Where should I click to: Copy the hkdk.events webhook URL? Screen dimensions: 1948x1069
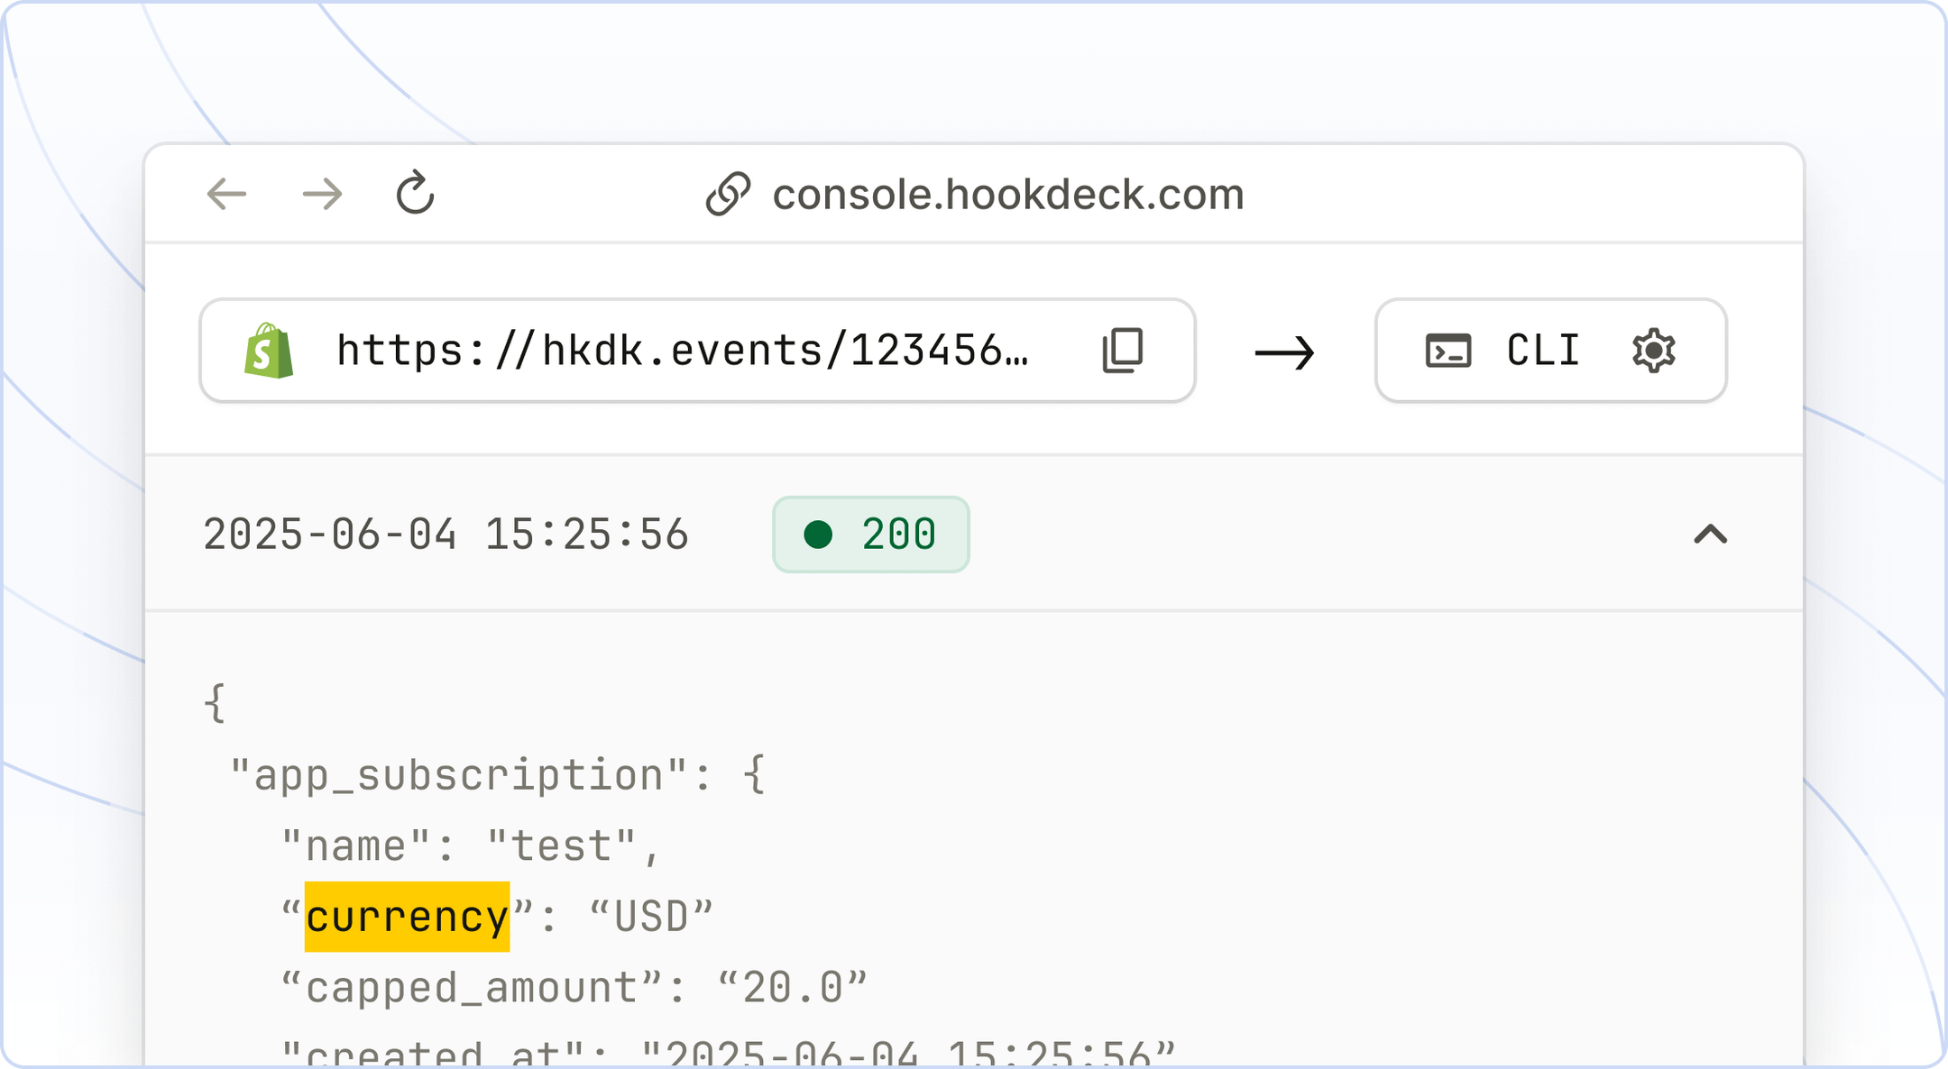[1121, 351]
